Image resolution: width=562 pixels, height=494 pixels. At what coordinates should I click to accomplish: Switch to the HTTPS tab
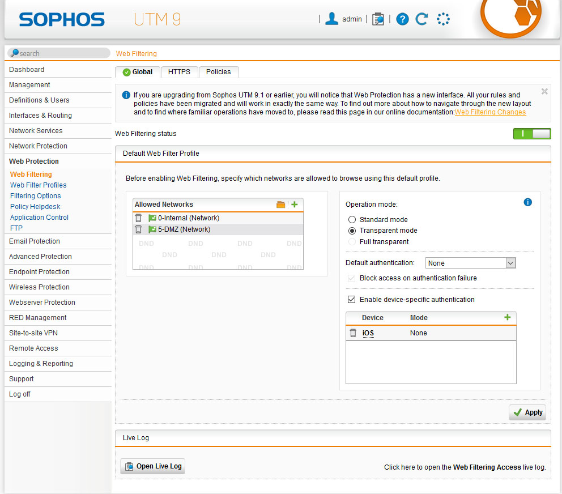click(x=179, y=72)
